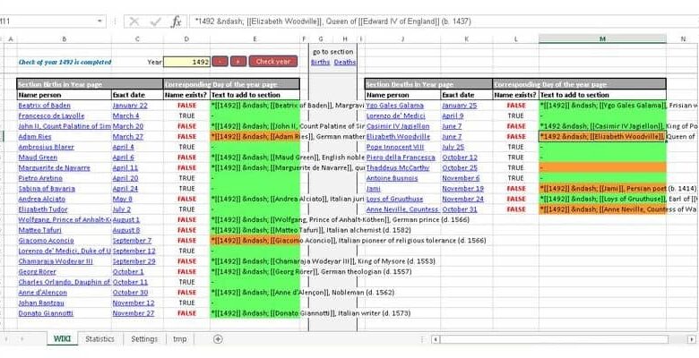Select column M header
The height and width of the screenshot is (358, 699).
click(x=602, y=39)
